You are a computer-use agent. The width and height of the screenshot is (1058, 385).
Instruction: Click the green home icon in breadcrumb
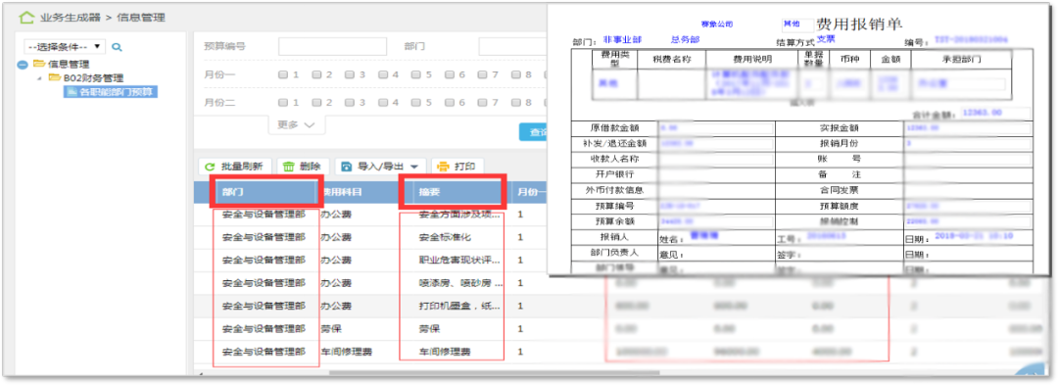25,17
